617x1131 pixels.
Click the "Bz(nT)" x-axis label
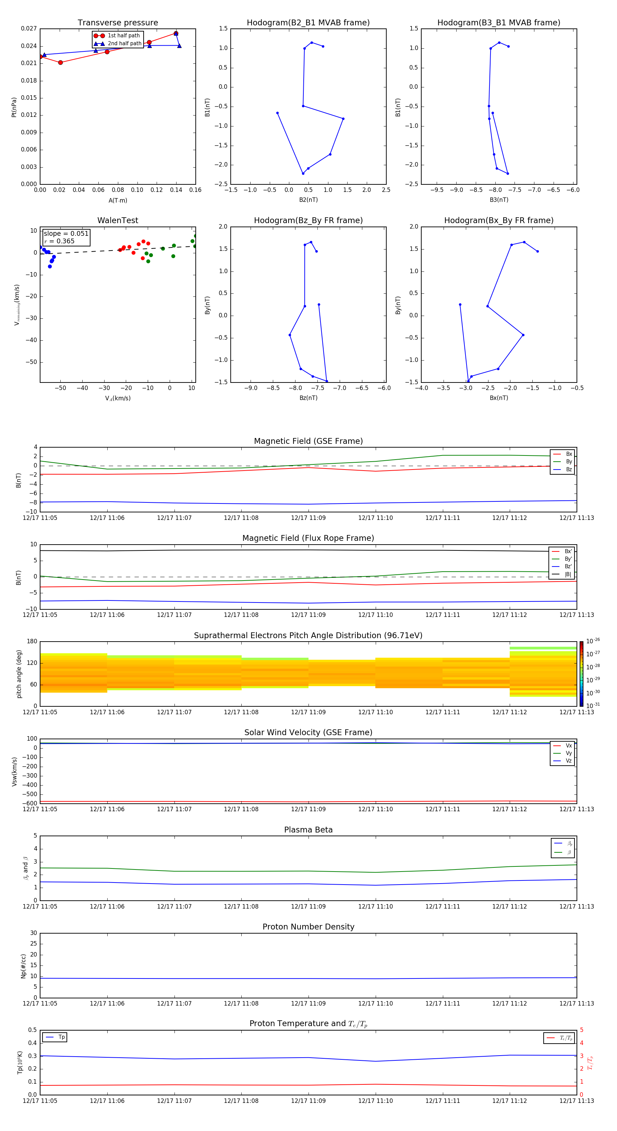[308, 398]
